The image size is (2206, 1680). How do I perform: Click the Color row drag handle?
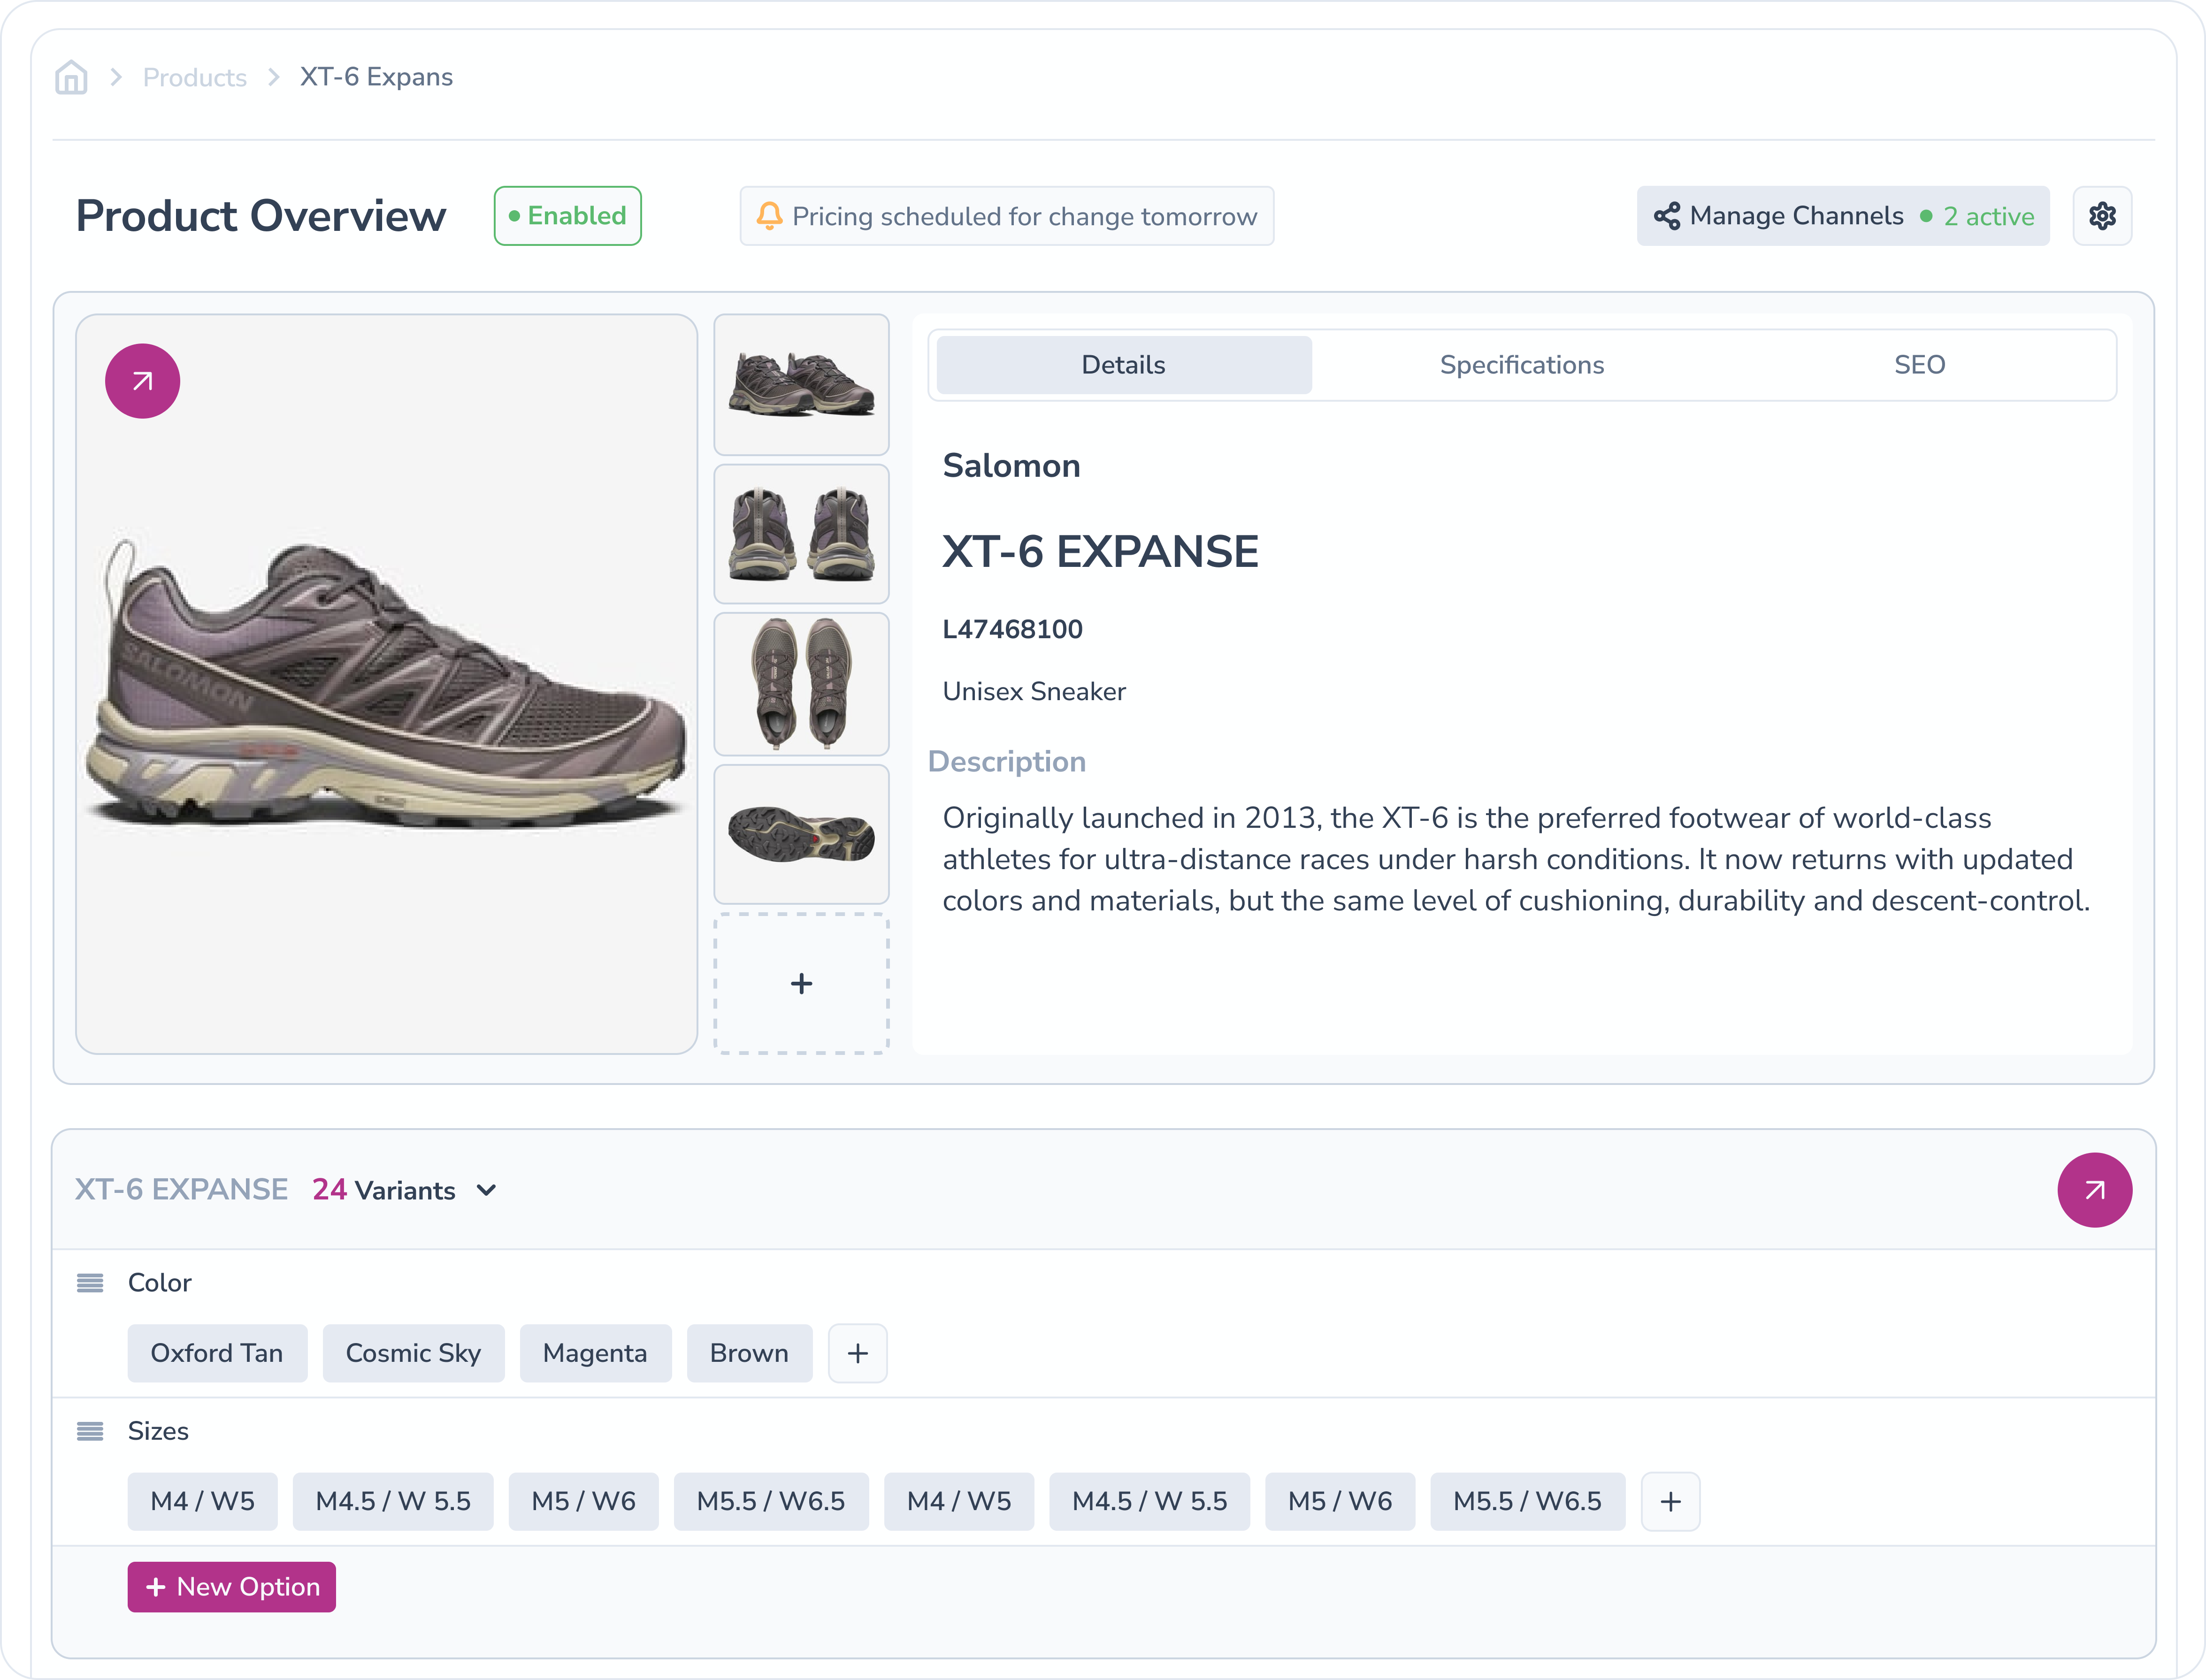point(90,1283)
